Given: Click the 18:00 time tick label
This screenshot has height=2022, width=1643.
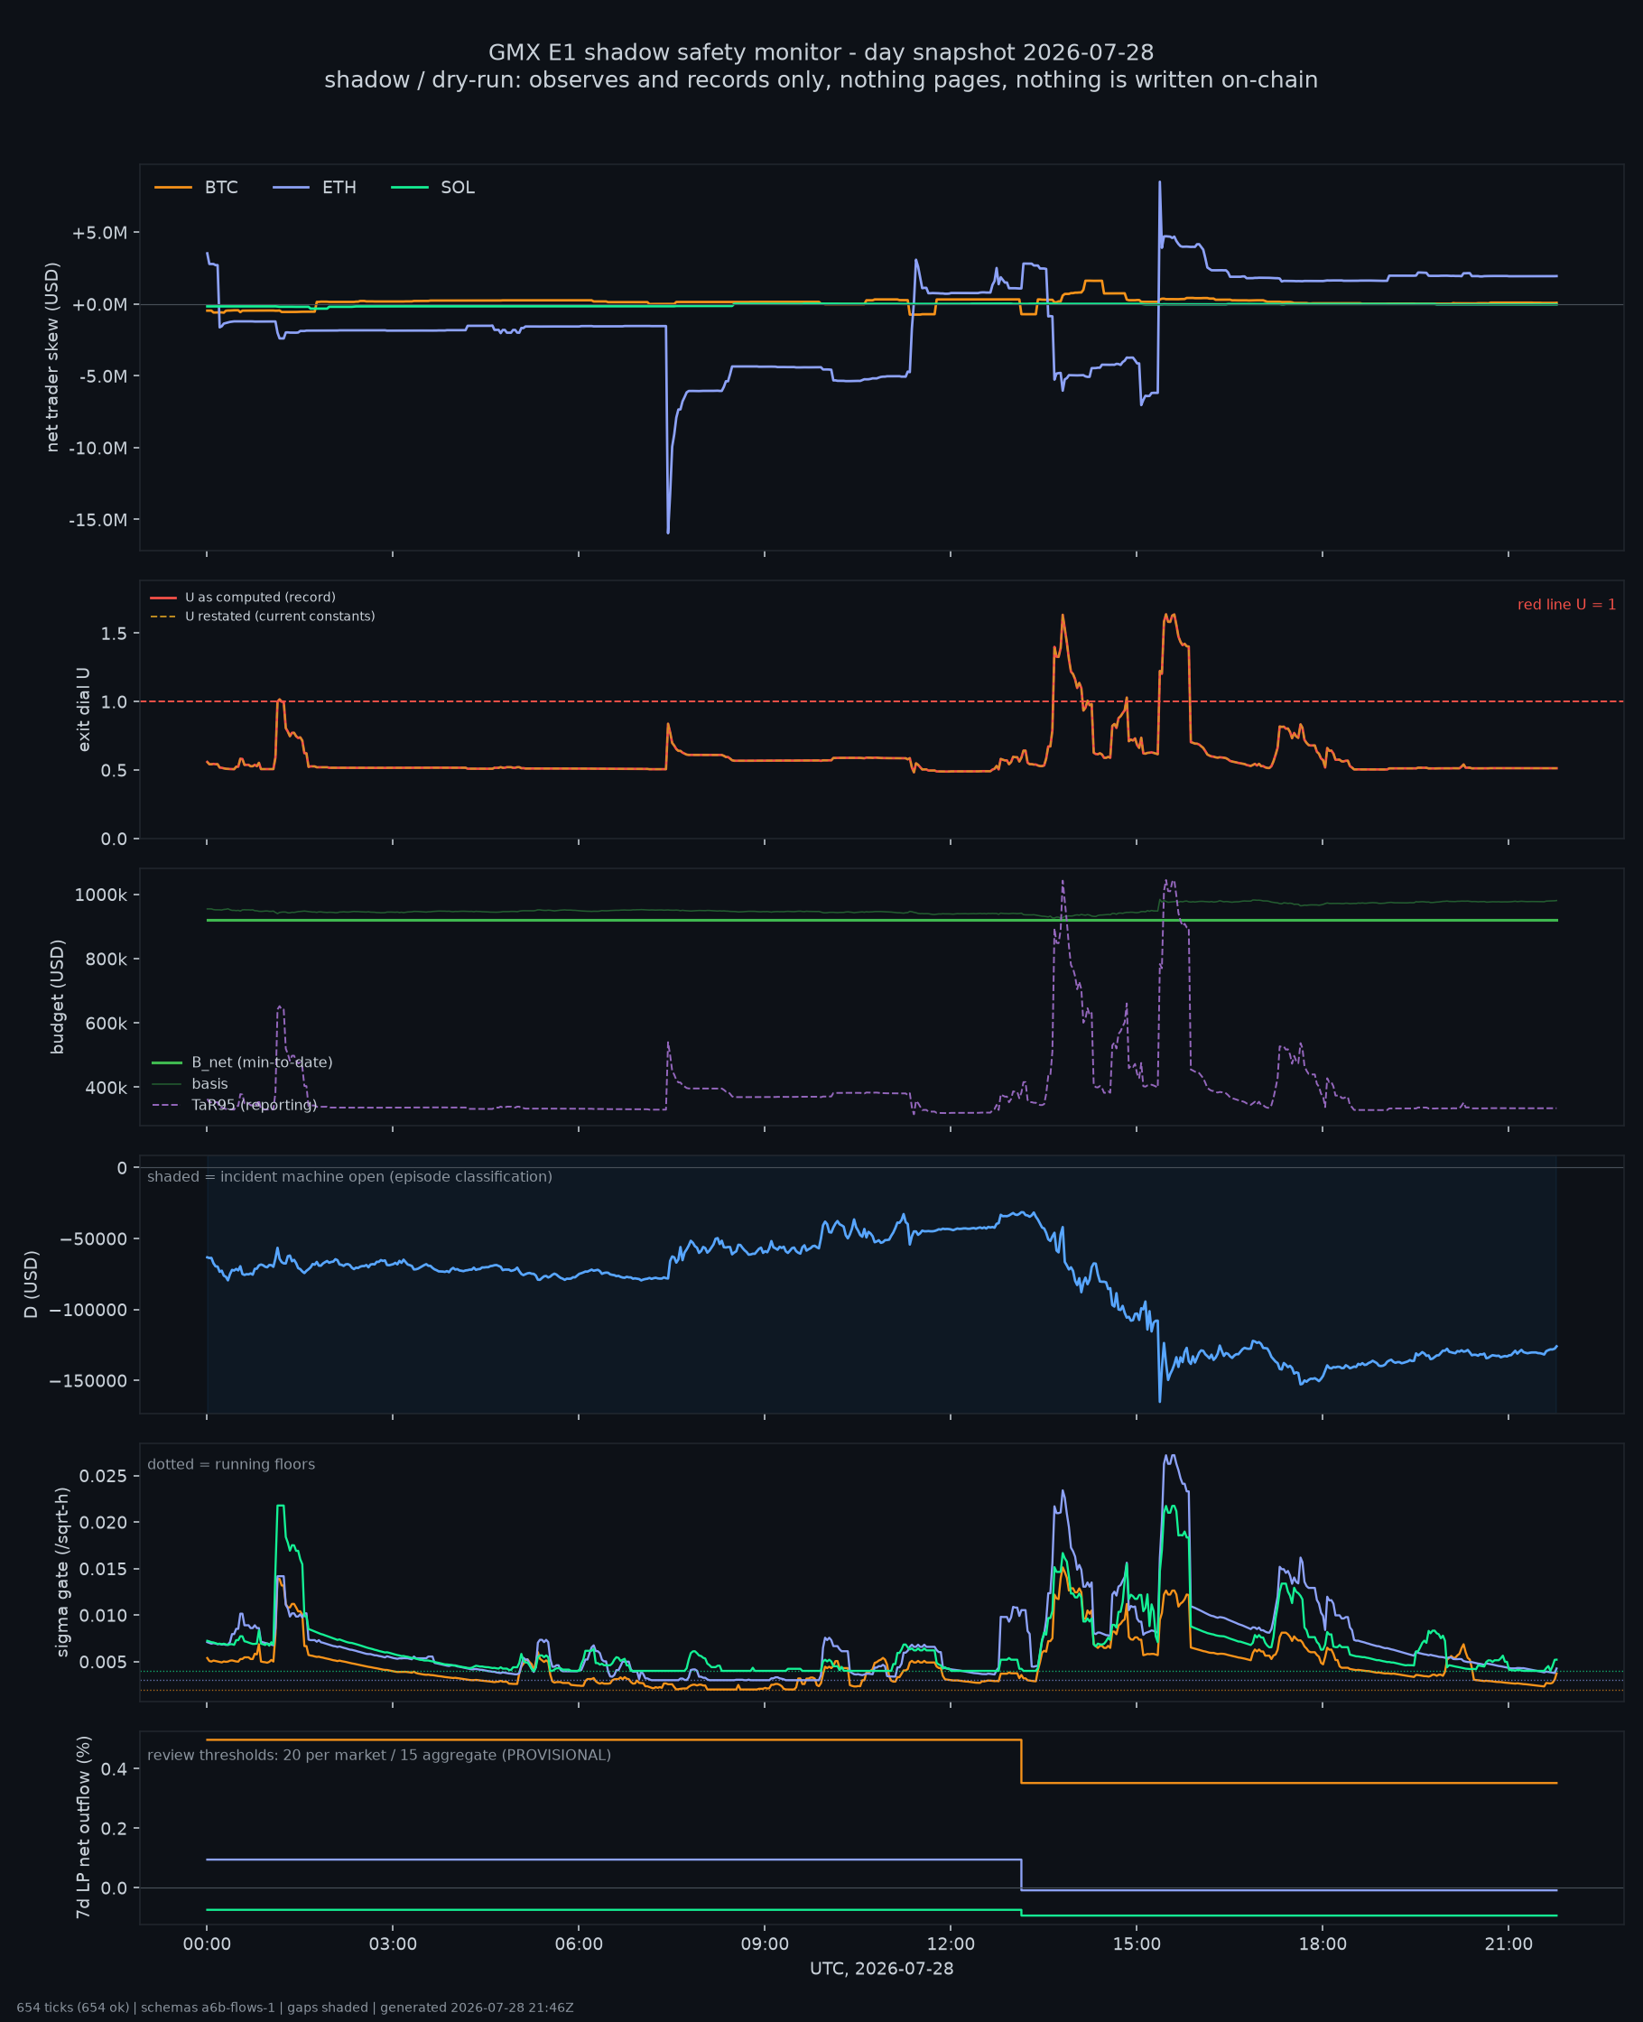Looking at the screenshot, I should pos(1323,1944).
